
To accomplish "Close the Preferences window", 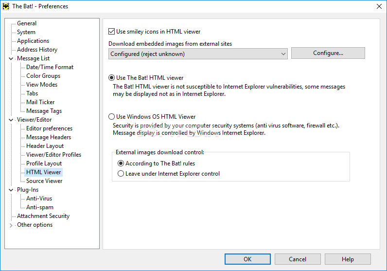I will [379, 6].
